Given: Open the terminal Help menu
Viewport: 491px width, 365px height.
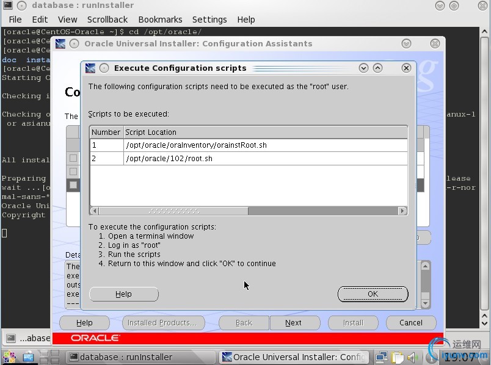Looking at the screenshot, I should point(246,20).
